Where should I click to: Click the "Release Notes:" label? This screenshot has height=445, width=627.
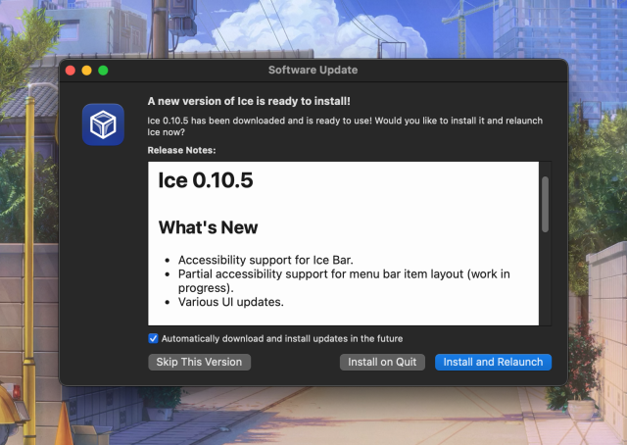point(181,150)
